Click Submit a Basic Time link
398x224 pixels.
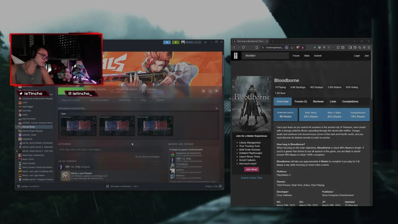point(251,178)
